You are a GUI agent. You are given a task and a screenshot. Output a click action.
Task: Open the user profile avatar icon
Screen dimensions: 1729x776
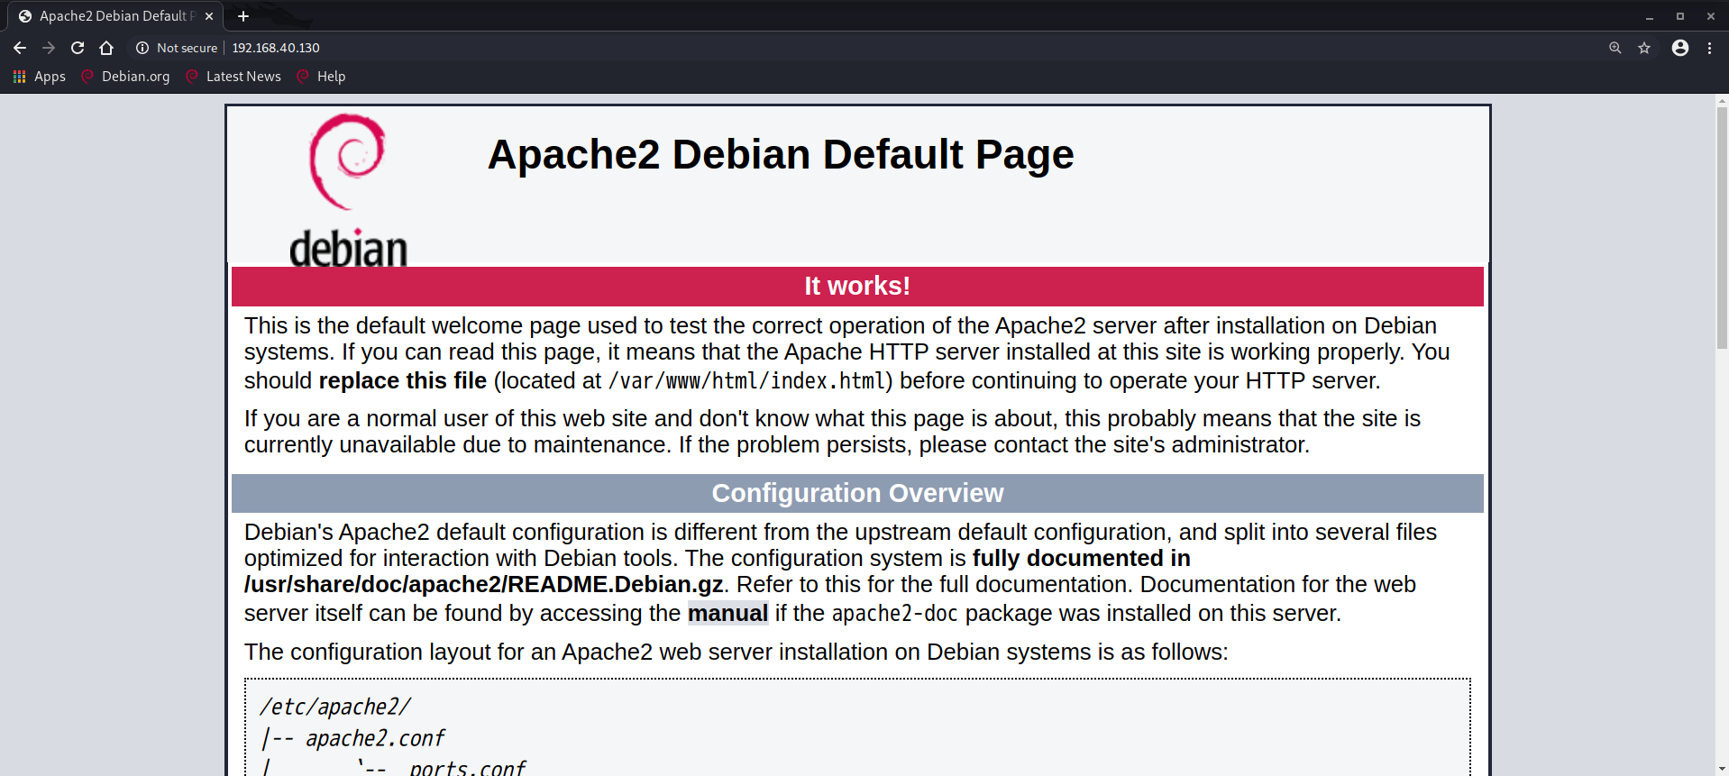[x=1680, y=48]
